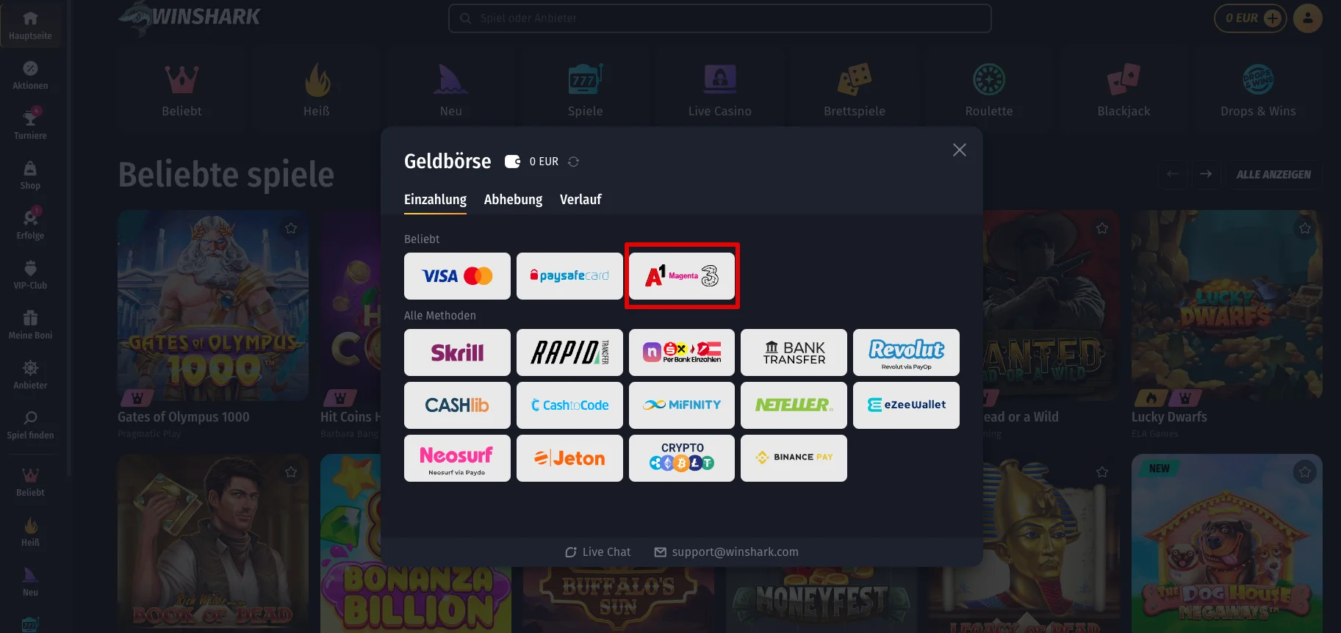The height and width of the screenshot is (633, 1341).
Task: Open Meine Boni gift icon
Action: click(x=30, y=318)
